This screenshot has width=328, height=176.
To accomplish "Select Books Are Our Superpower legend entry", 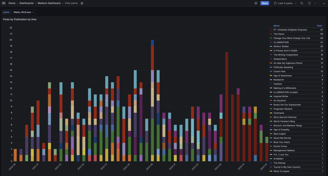I will [287, 104].
